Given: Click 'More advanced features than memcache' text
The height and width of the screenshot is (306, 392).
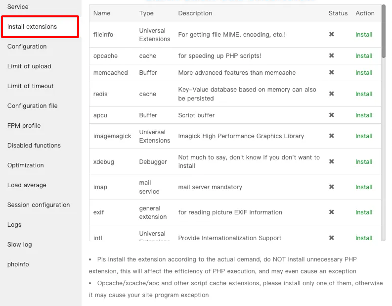Looking at the screenshot, I should coord(237,73).
